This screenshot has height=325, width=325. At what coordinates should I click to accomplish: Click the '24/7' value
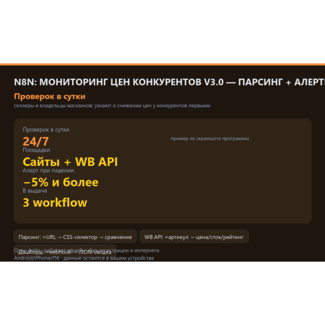click(36, 141)
